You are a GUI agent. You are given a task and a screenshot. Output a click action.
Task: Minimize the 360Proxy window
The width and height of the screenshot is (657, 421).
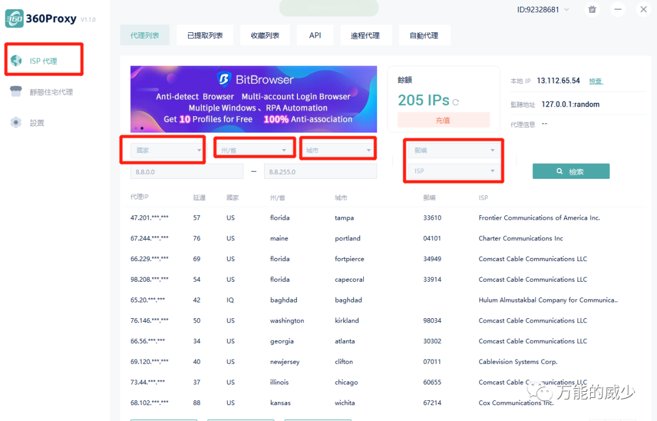(x=618, y=9)
